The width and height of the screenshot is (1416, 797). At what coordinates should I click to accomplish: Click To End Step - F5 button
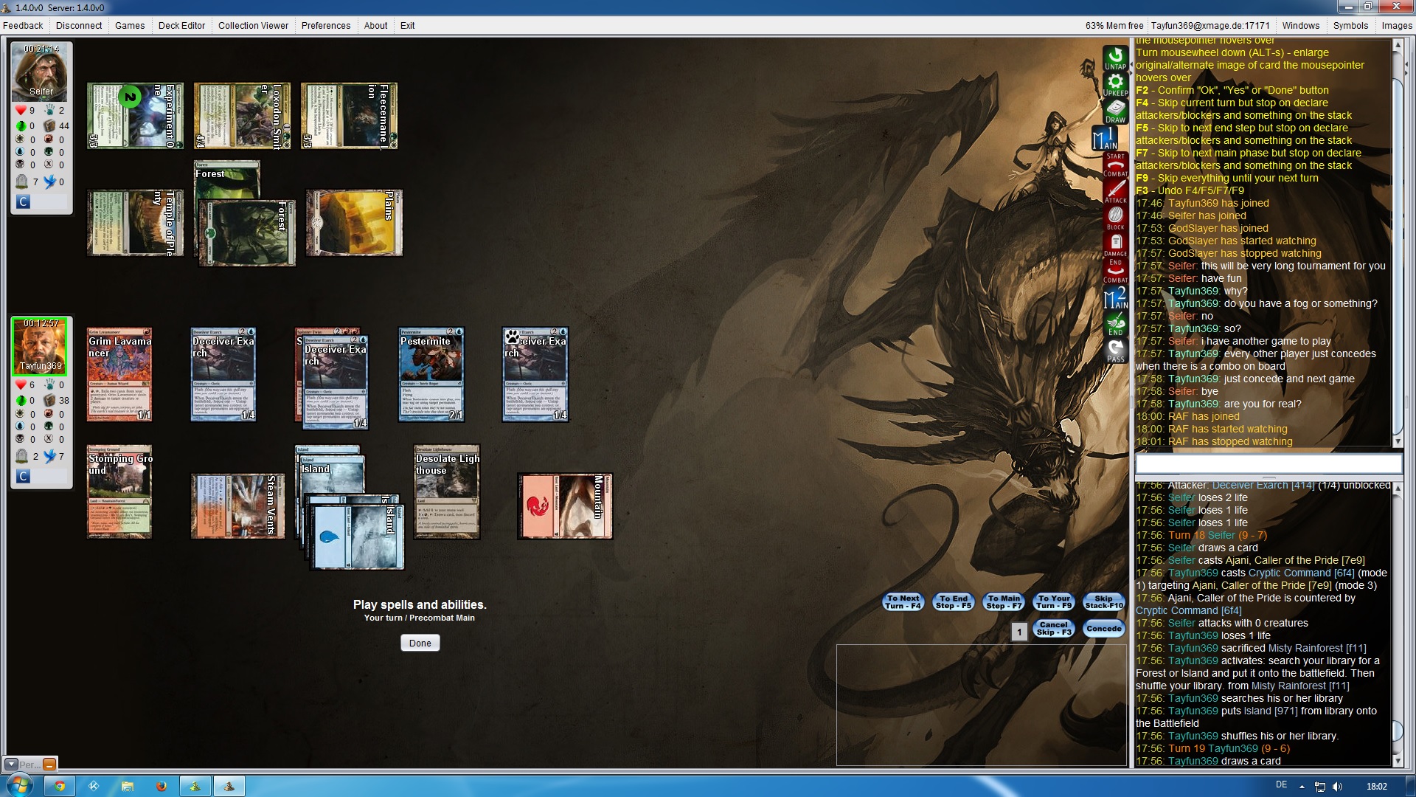[x=954, y=601]
